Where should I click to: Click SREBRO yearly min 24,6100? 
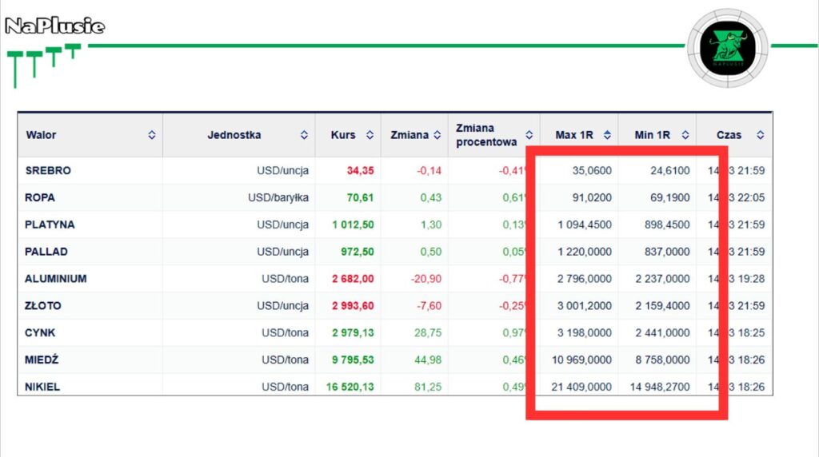point(670,171)
